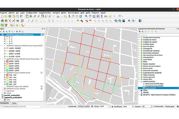Viewport: 179px width, 119px height.
Task: Select the Zoom In magnifier tool
Action: 35,16
